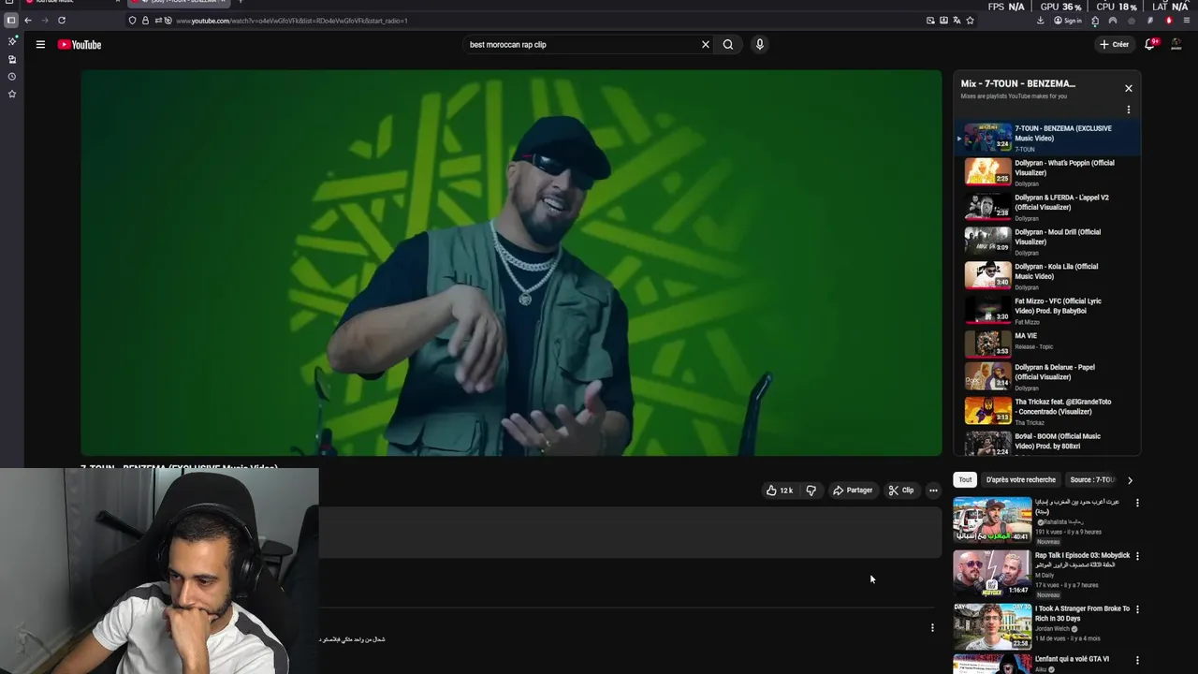
Task: Select the Source : 7-TOUN chip
Action: coord(1092,479)
